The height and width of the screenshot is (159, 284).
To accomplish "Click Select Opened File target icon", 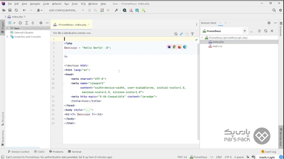I will 20,23.
